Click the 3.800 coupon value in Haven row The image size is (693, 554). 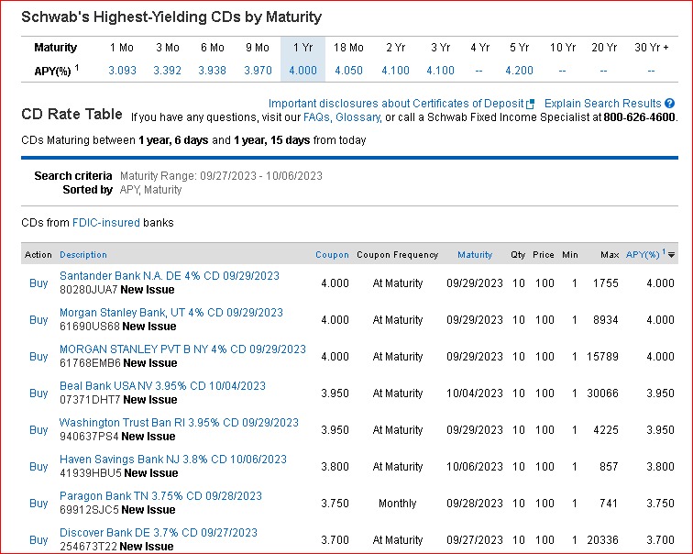(x=335, y=467)
